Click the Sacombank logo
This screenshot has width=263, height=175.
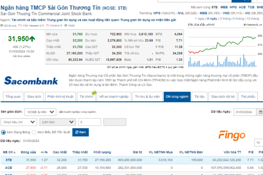[x=31, y=80]
